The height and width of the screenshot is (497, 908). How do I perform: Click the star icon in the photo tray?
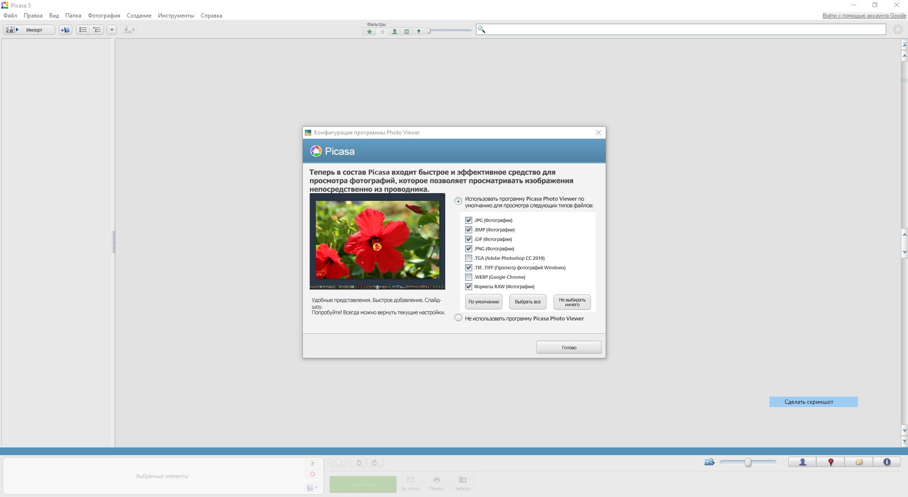(338, 462)
